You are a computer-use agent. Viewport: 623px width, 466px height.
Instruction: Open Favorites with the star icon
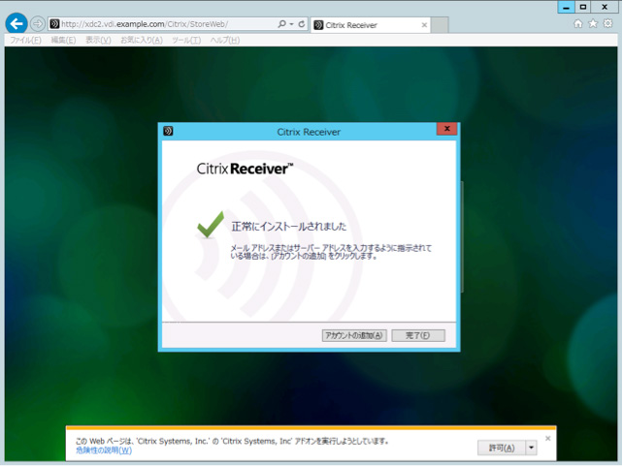(x=593, y=24)
